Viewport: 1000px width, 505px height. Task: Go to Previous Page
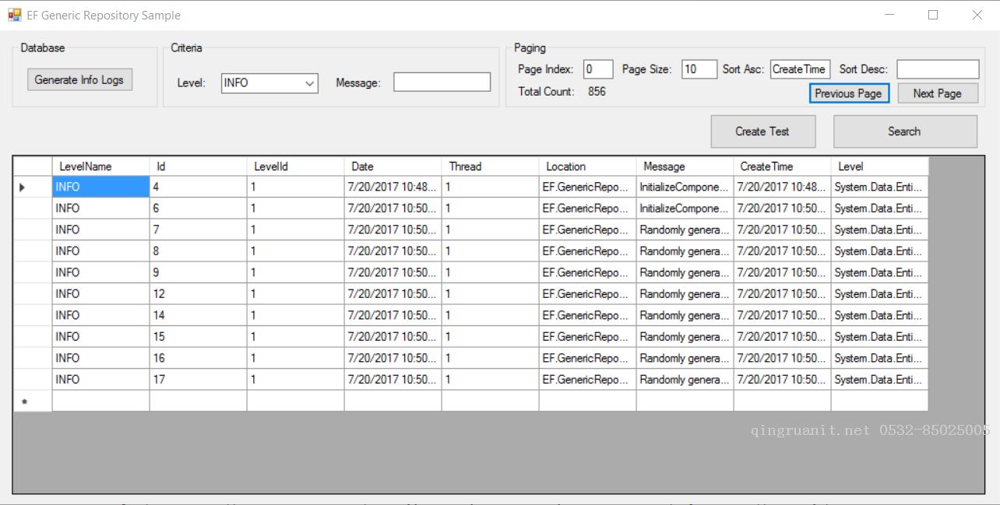(848, 93)
